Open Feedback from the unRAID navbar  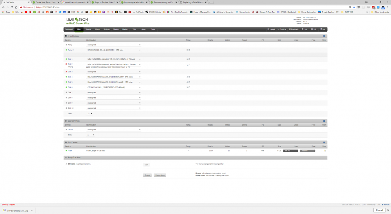click(294, 29)
